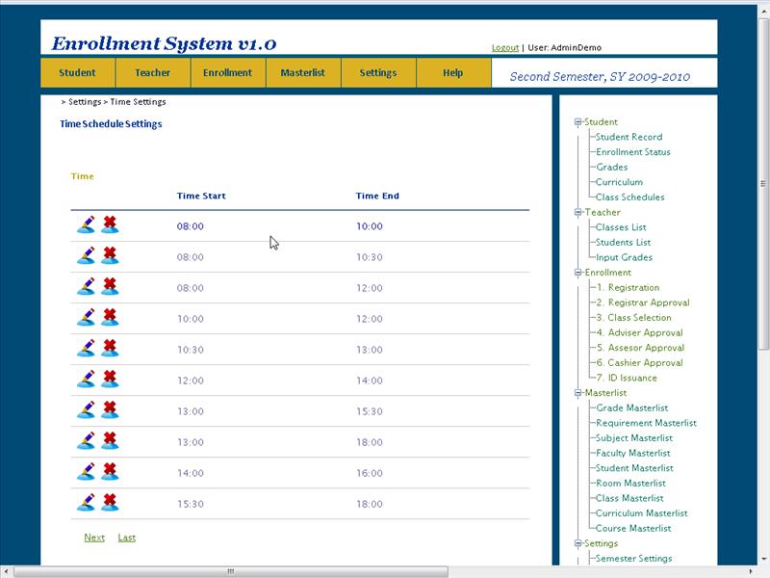770x578 pixels.
Task: Open 5. Assesor Approval step
Action: [x=640, y=348]
